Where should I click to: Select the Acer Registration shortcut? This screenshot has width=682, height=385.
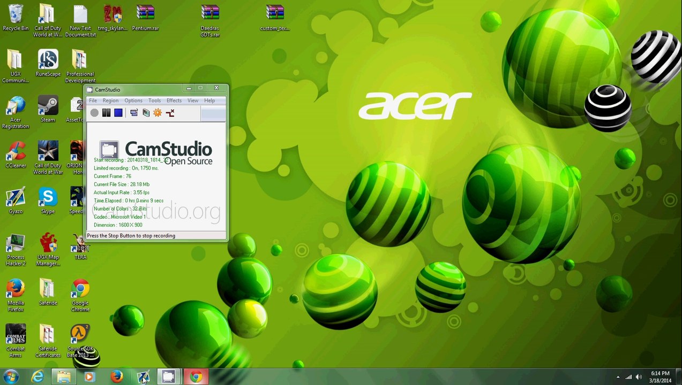tap(16, 113)
